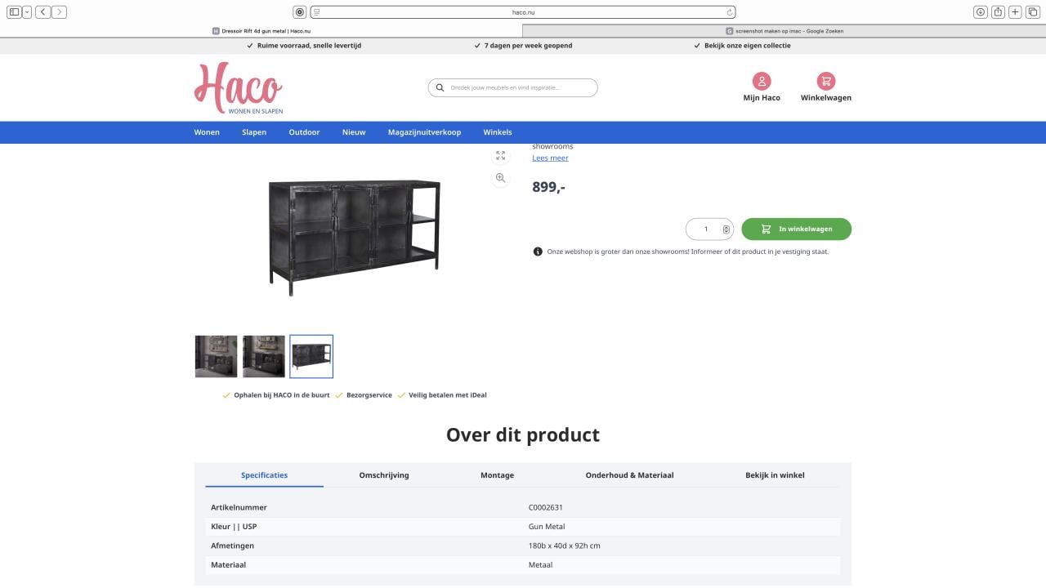Click the dimensions 180b x 40d x 92h cm

pos(565,546)
